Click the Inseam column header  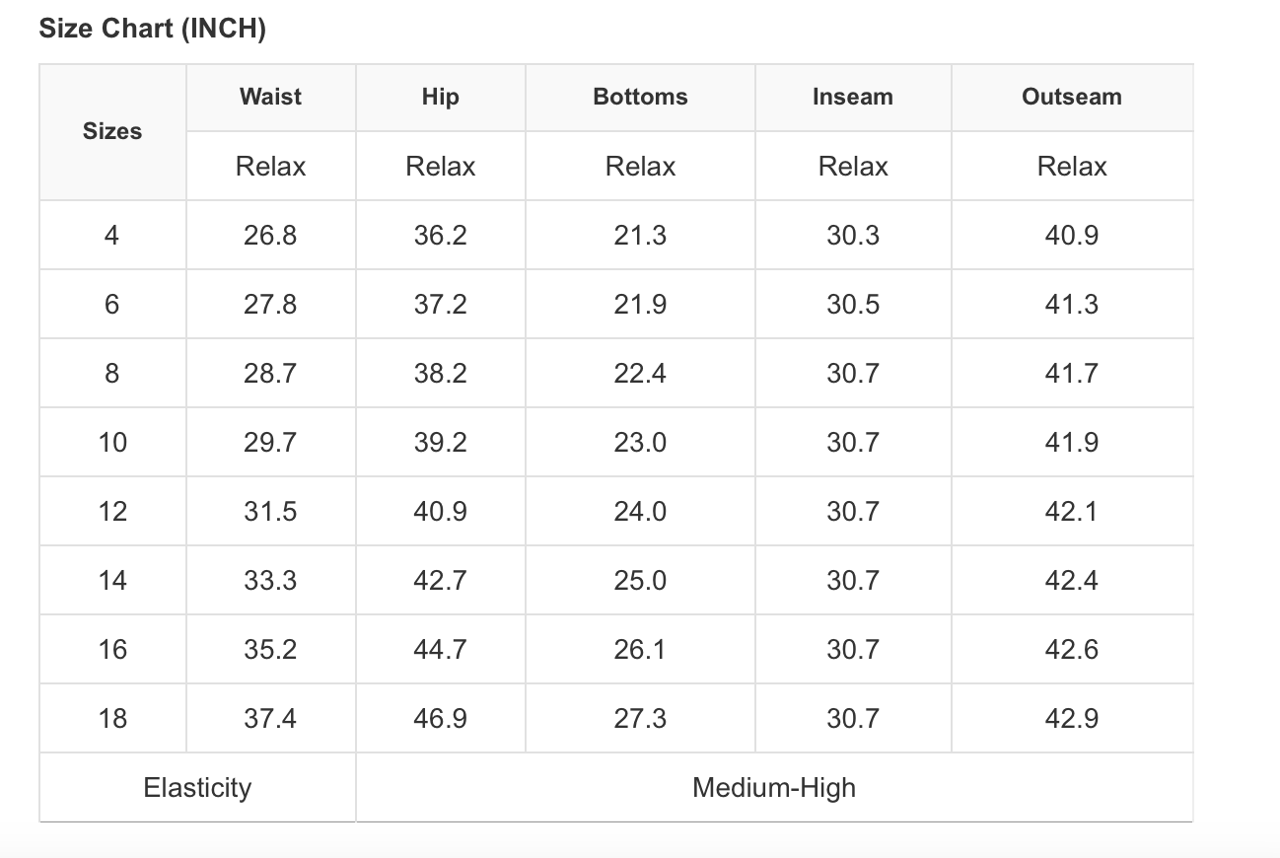(x=853, y=97)
